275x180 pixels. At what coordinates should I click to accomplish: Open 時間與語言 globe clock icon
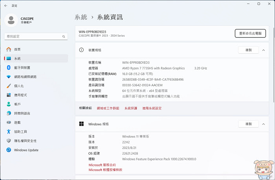click(x=9, y=113)
